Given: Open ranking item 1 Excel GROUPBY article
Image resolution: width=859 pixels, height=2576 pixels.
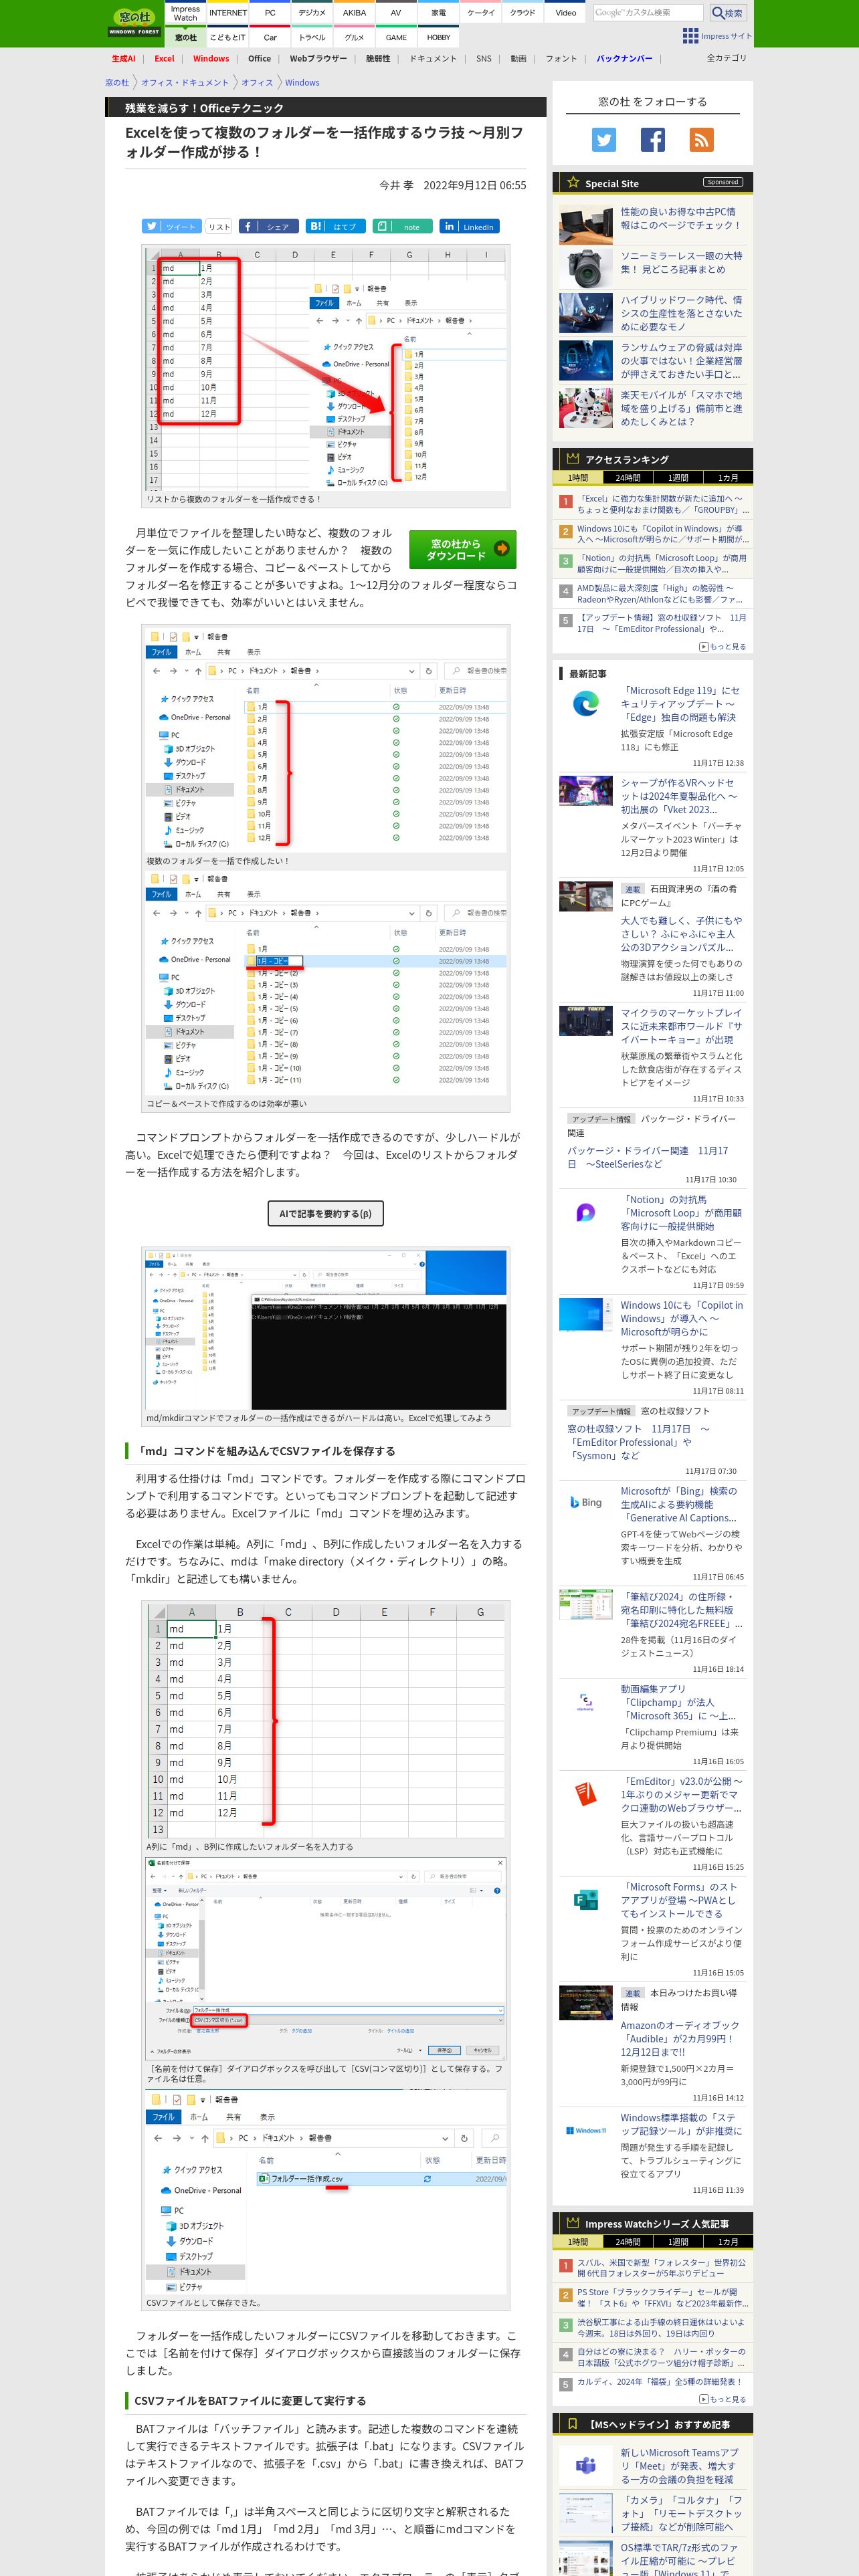Looking at the screenshot, I should coord(662,504).
